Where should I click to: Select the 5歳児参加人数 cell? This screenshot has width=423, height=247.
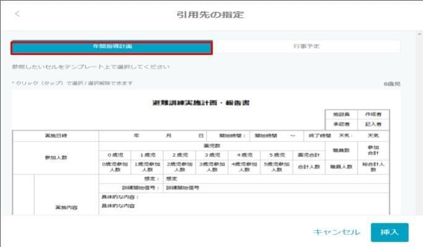click(x=277, y=166)
